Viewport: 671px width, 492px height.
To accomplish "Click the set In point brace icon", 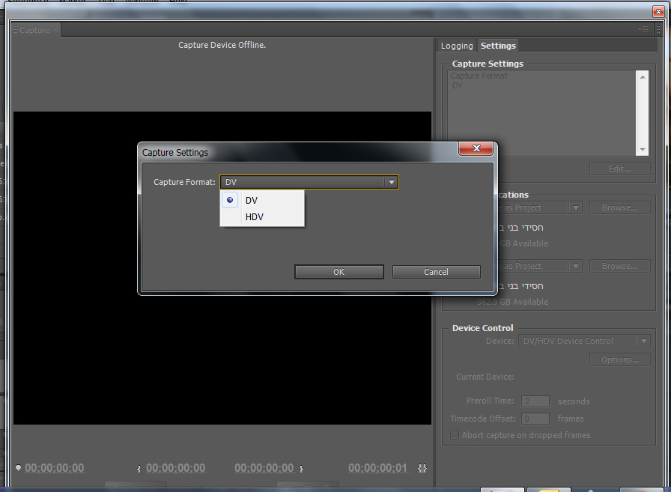I will pos(139,469).
